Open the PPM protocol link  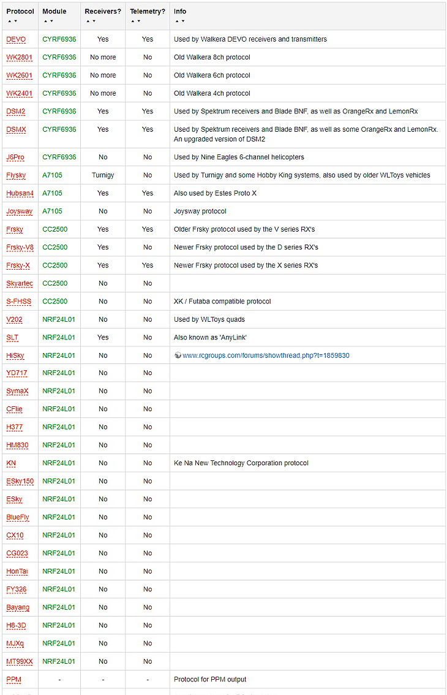pyautogui.click(x=13, y=680)
